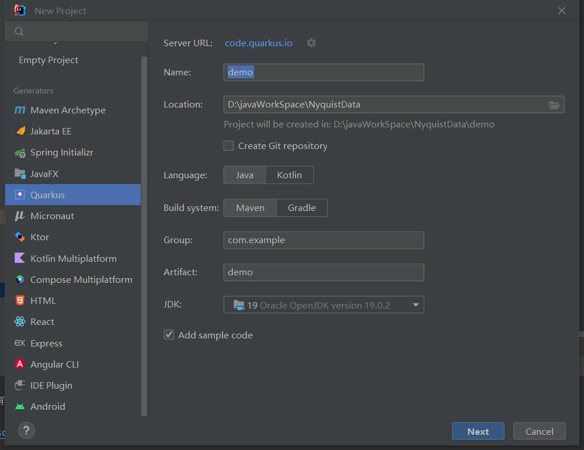
Task: Choose the Android generator
Action: coord(47,407)
